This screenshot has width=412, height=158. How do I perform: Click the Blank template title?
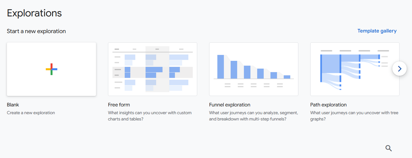click(13, 105)
